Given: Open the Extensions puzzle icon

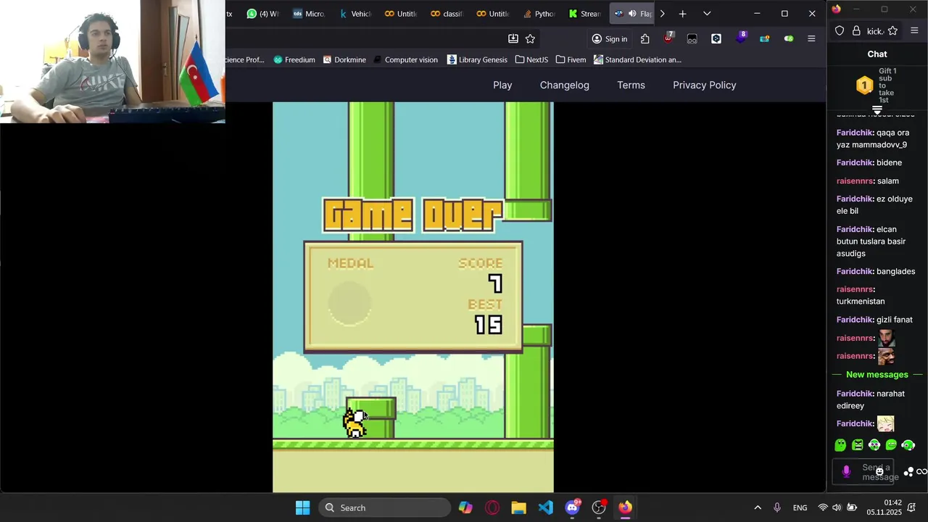Looking at the screenshot, I should coord(645,38).
